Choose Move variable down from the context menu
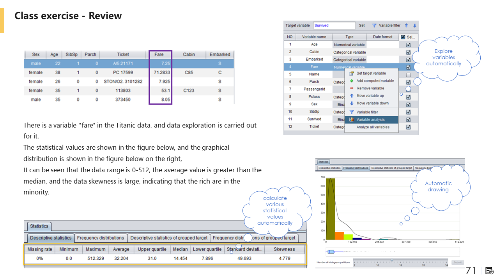Screen dimensions: 499x280 point(372,103)
